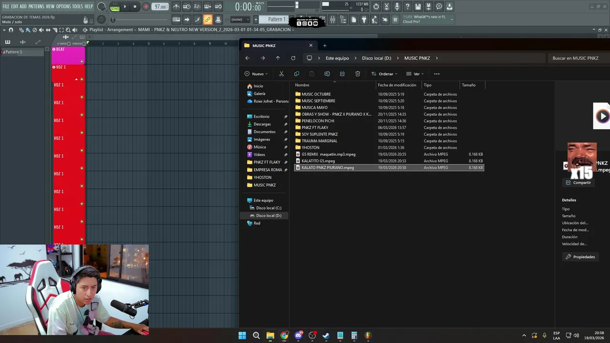Open the EDIT menu
610x343 pixels.
pyautogui.click(x=15, y=7)
